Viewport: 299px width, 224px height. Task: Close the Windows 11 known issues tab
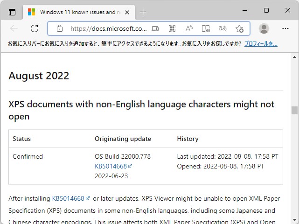coord(127,13)
